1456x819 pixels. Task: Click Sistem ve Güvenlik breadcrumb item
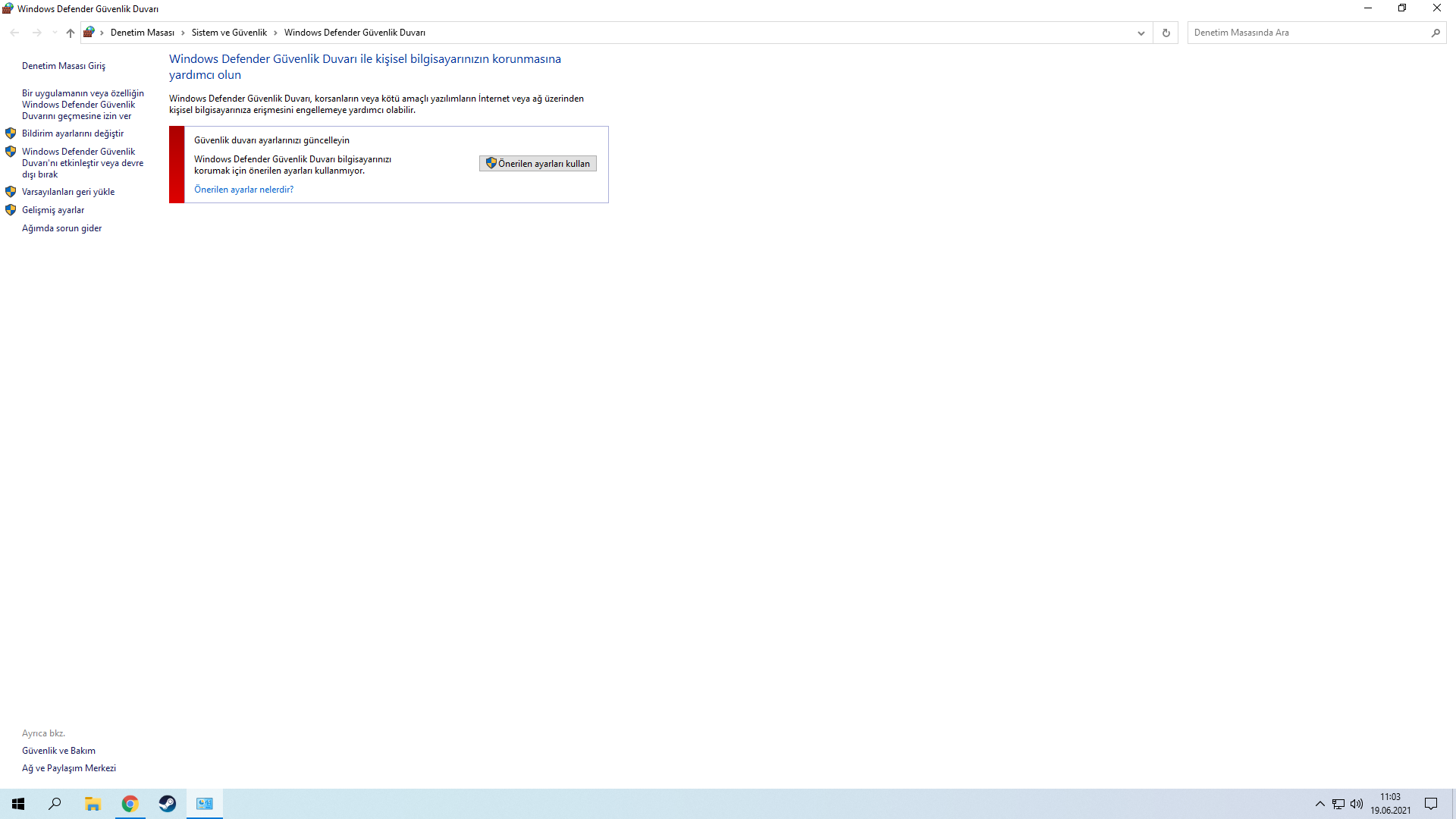(229, 33)
